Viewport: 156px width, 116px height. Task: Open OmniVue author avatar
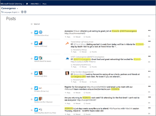[41, 32]
